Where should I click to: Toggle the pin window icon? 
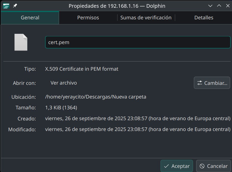[x=15, y=6]
